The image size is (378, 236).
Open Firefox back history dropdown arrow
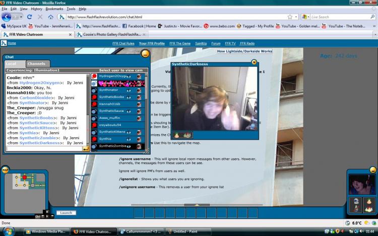coord(22,17)
